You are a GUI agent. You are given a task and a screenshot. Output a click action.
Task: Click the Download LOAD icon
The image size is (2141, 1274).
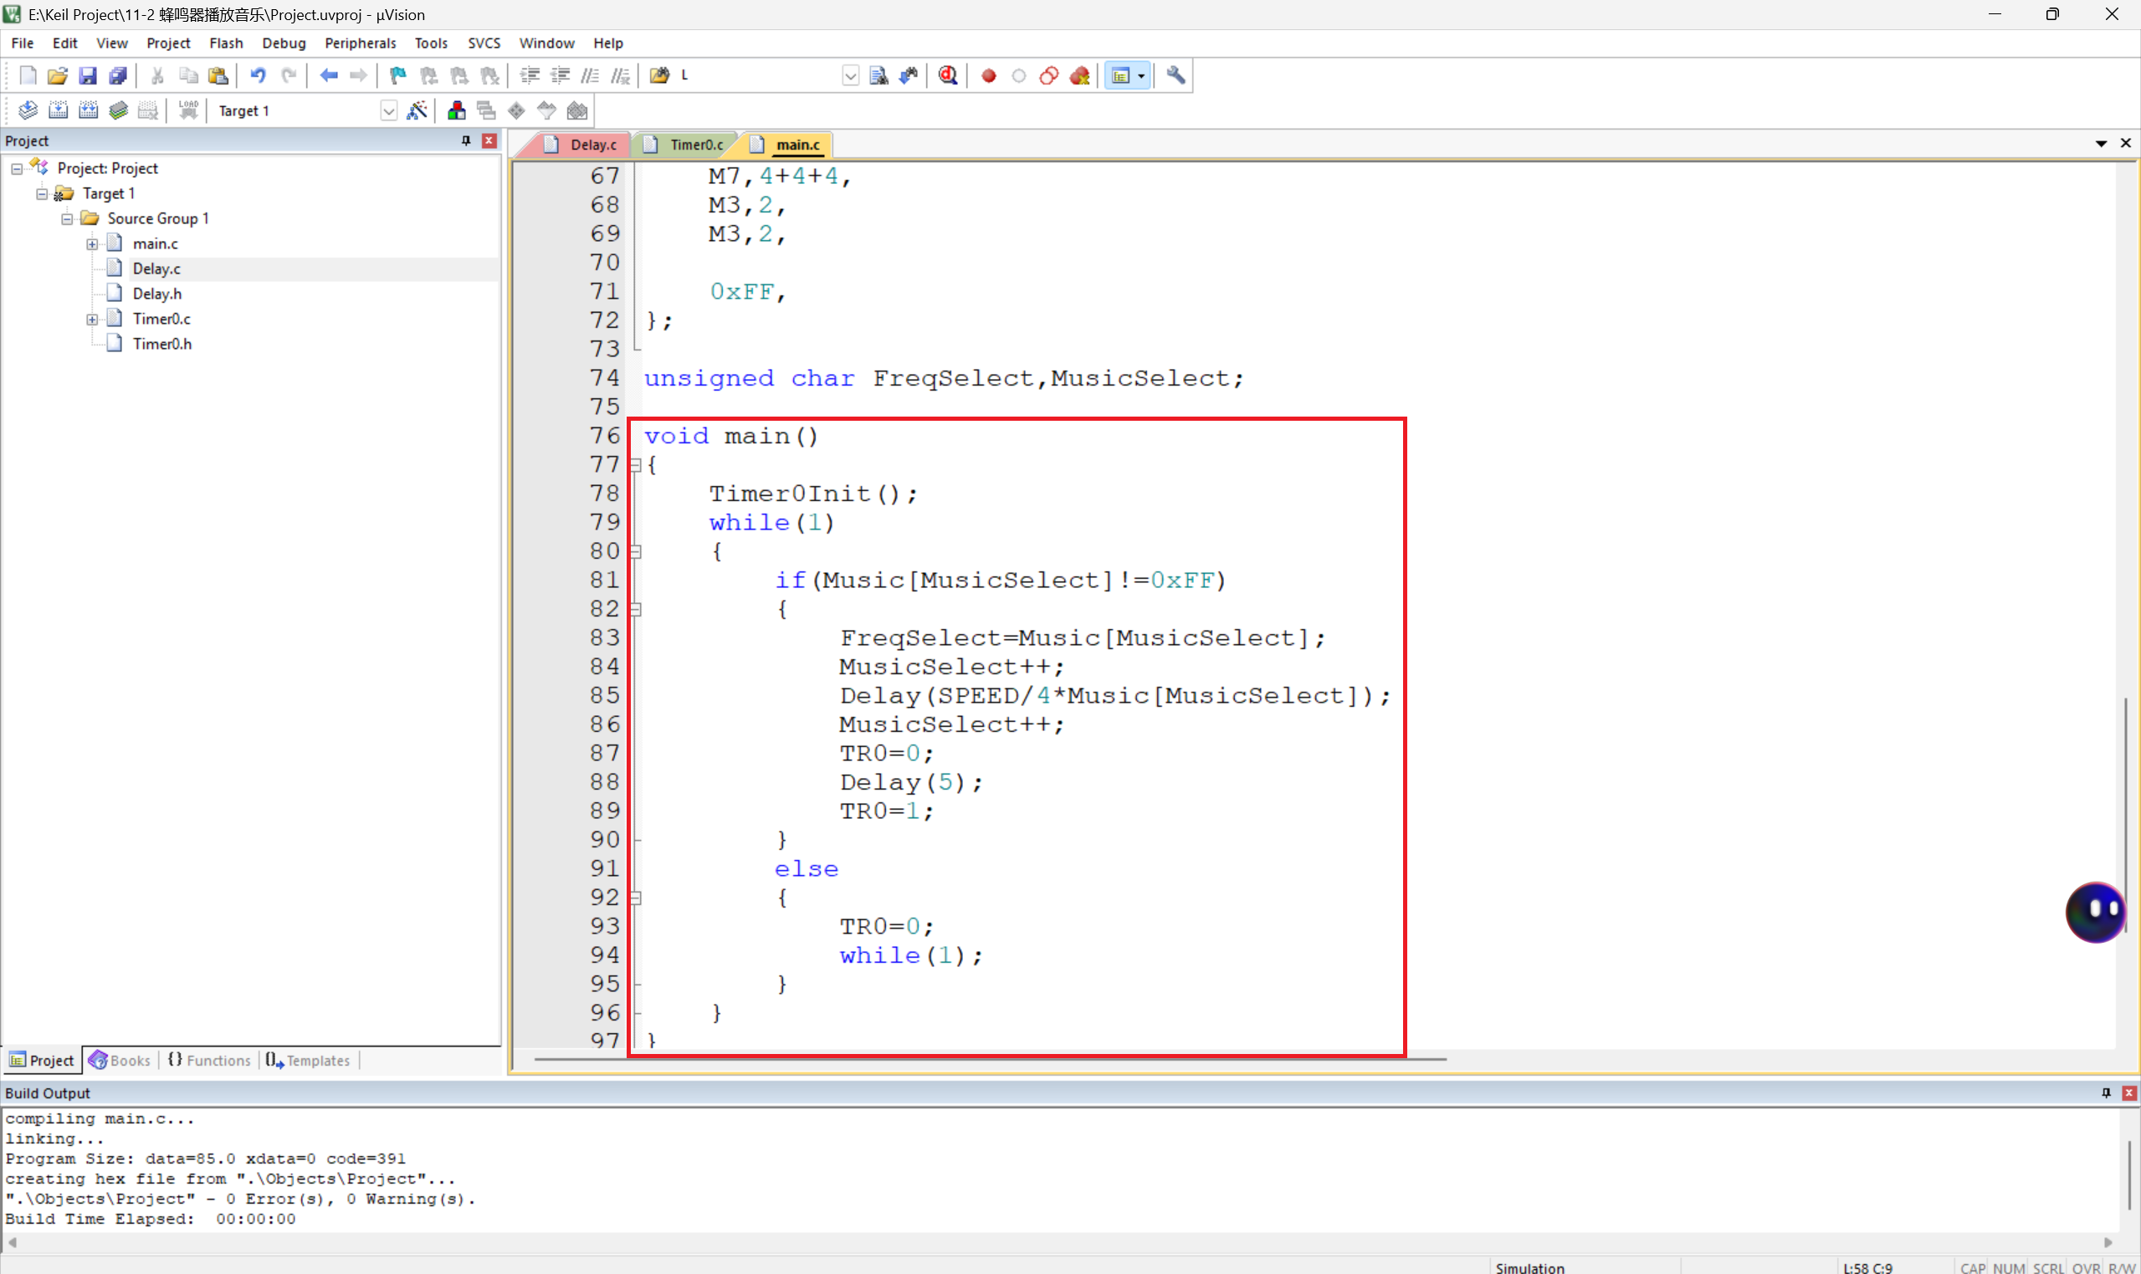click(x=188, y=110)
